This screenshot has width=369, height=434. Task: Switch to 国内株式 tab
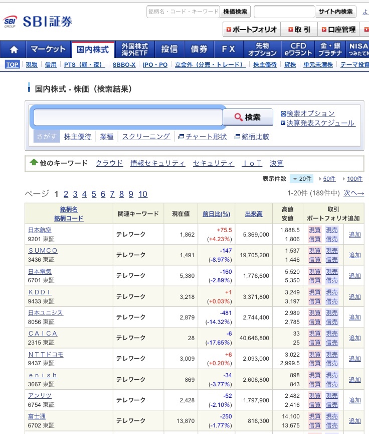[x=93, y=49]
